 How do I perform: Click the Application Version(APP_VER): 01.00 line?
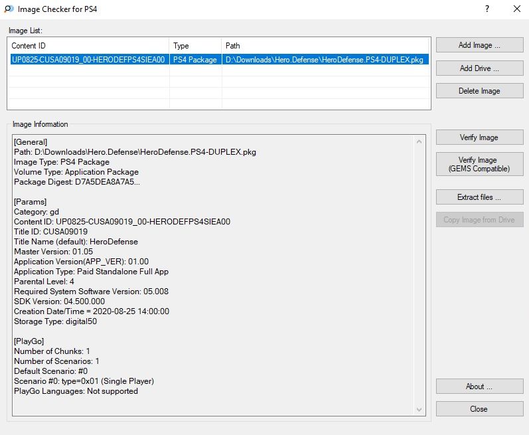[x=81, y=262]
